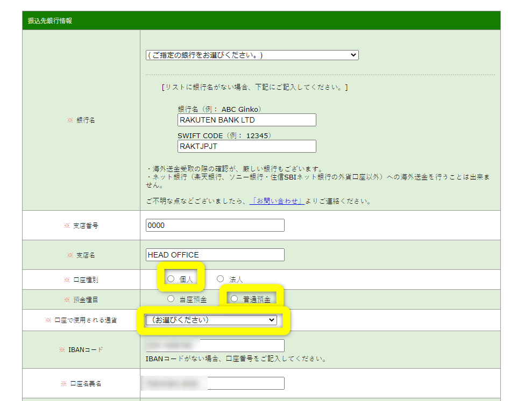Select the 法人 account type radio button
This screenshot has width=517, height=401.
click(x=220, y=279)
